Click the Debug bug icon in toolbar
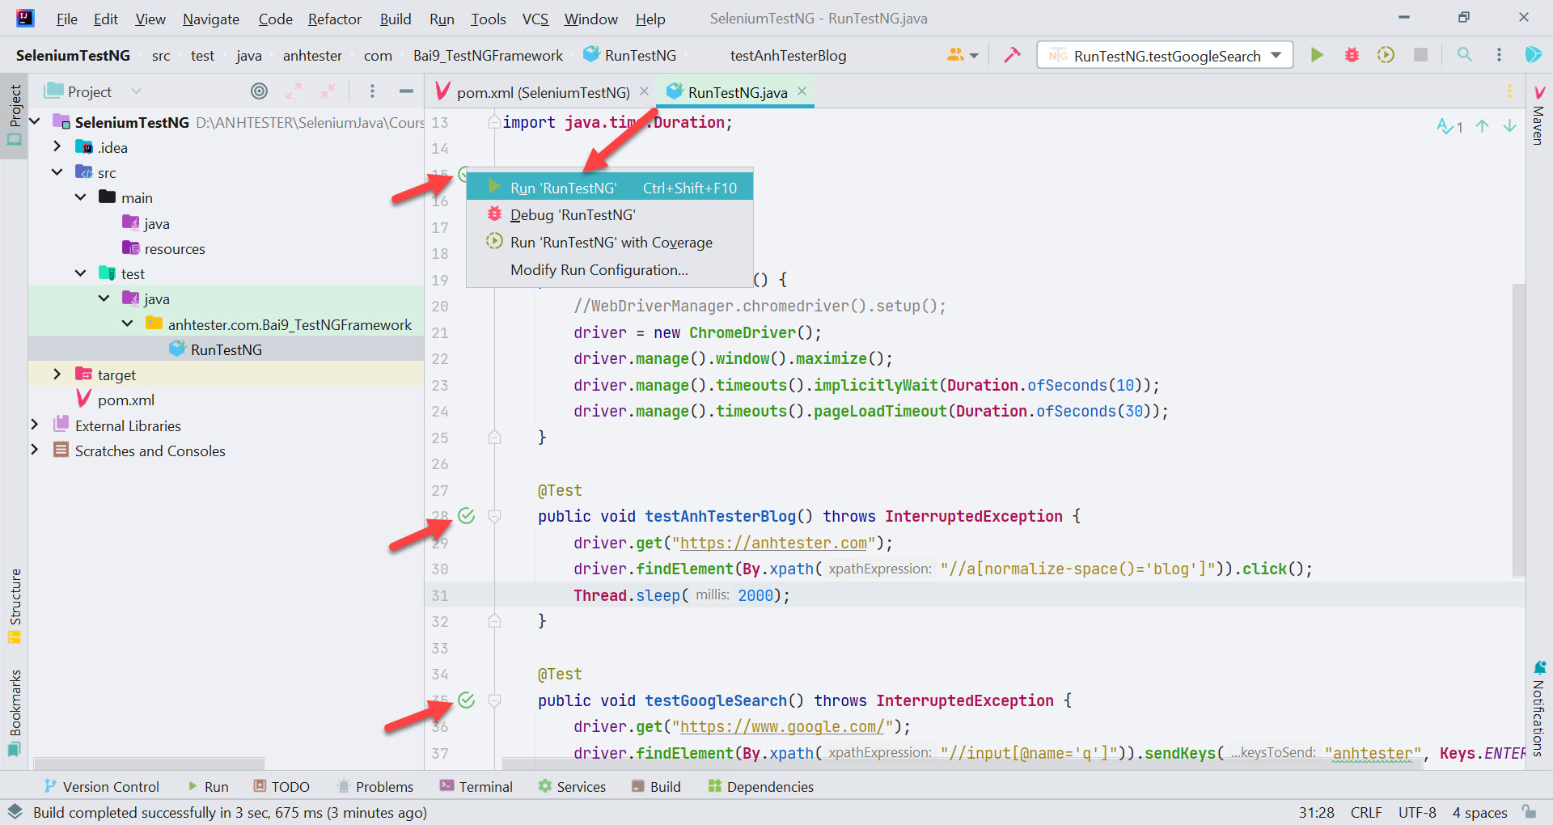The width and height of the screenshot is (1553, 825). coord(1352,55)
